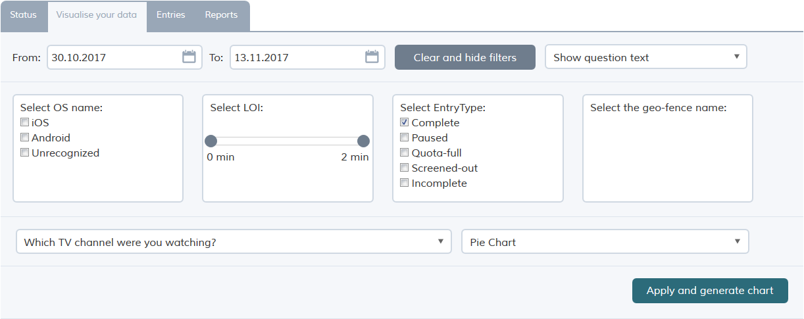804x319 pixels.
Task: Uncheck the Complete entry type
Action: point(405,122)
